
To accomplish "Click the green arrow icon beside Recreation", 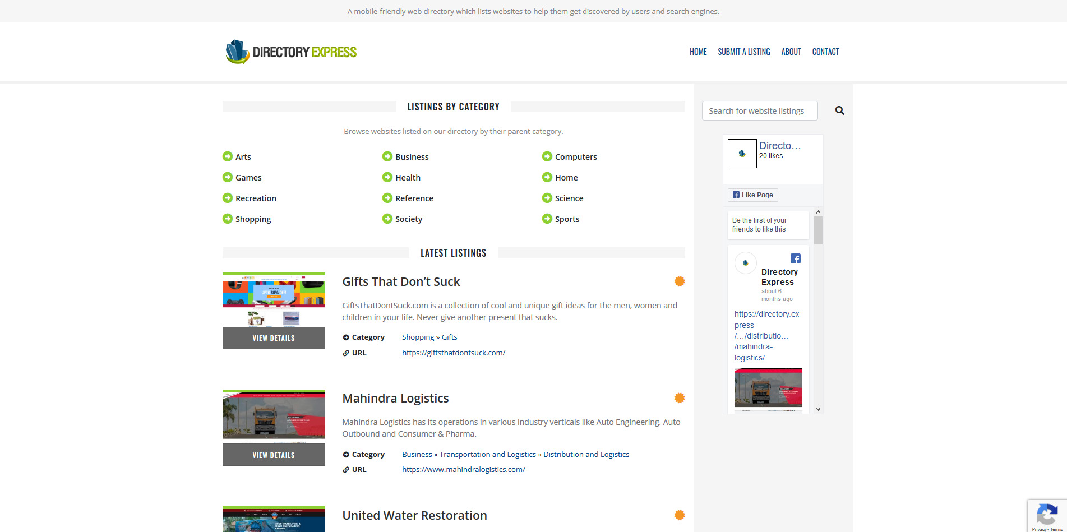I will (228, 198).
